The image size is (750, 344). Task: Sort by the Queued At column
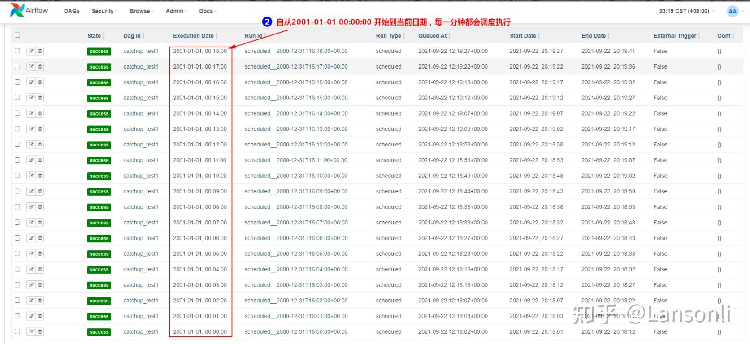point(434,36)
